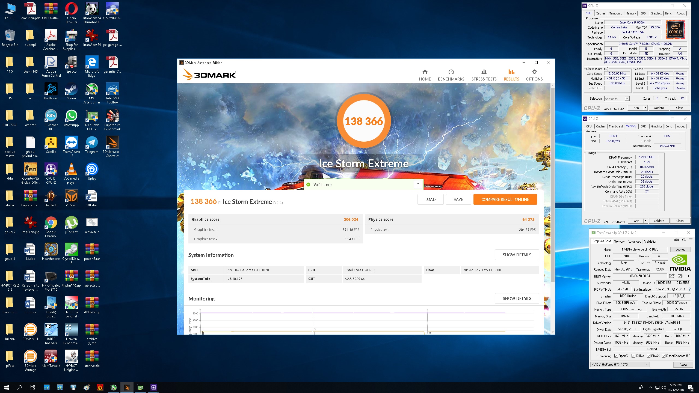Image resolution: width=699 pixels, height=393 pixels.
Task: Open Speccy desktop shortcut
Action: pos(71,65)
